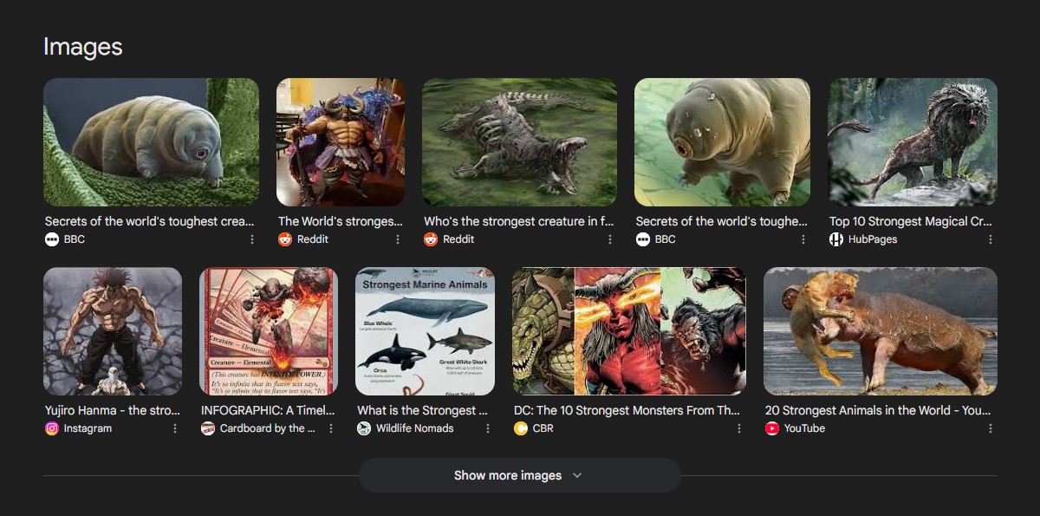This screenshot has height=516, width=1040.
Task: Open "Top 10 Strongest Magical Cr..." title
Action: pos(911,221)
